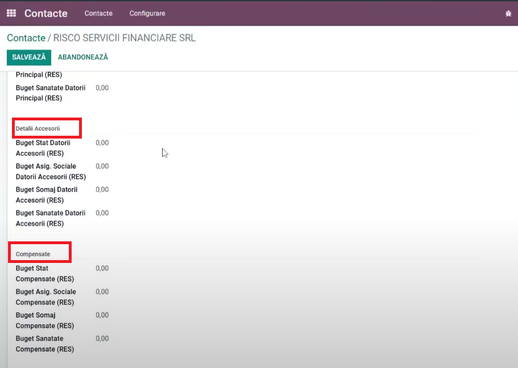Click the Buget Sanatate Compensate label
This screenshot has width=518, height=368.
[x=45, y=344]
